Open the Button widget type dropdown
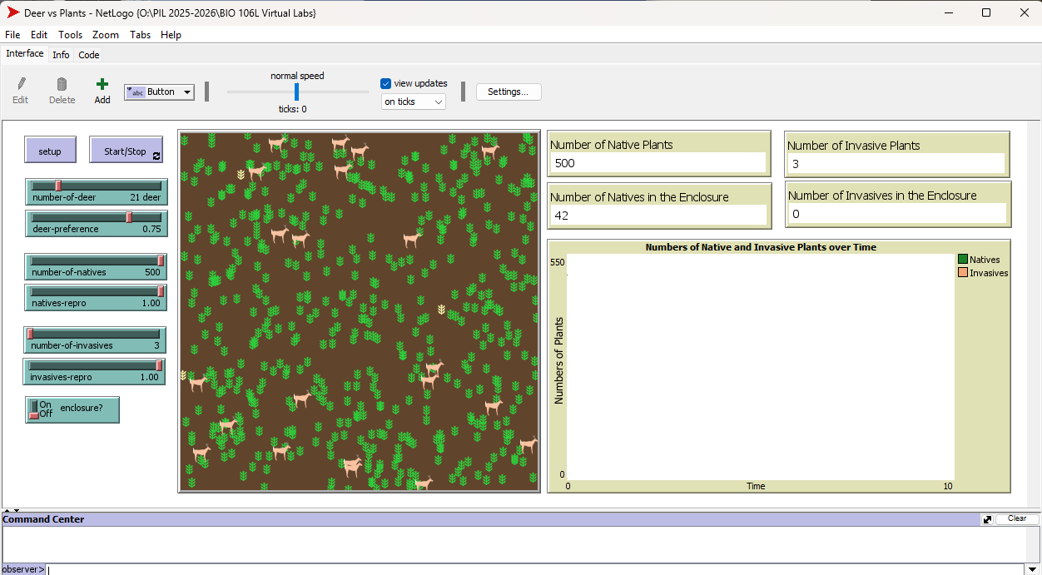 click(x=159, y=92)
